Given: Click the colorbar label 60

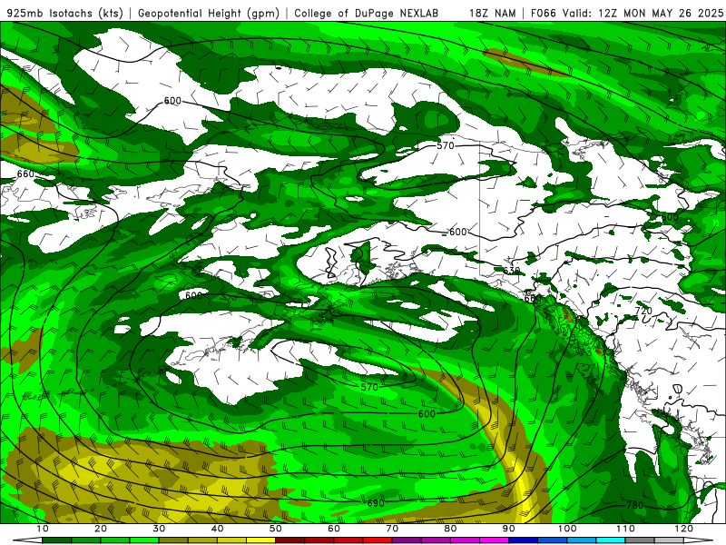Looking at the screenshot, I should 334,529.
